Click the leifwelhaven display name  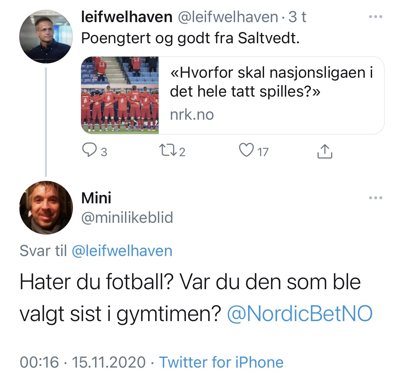[x=127, y=17]
